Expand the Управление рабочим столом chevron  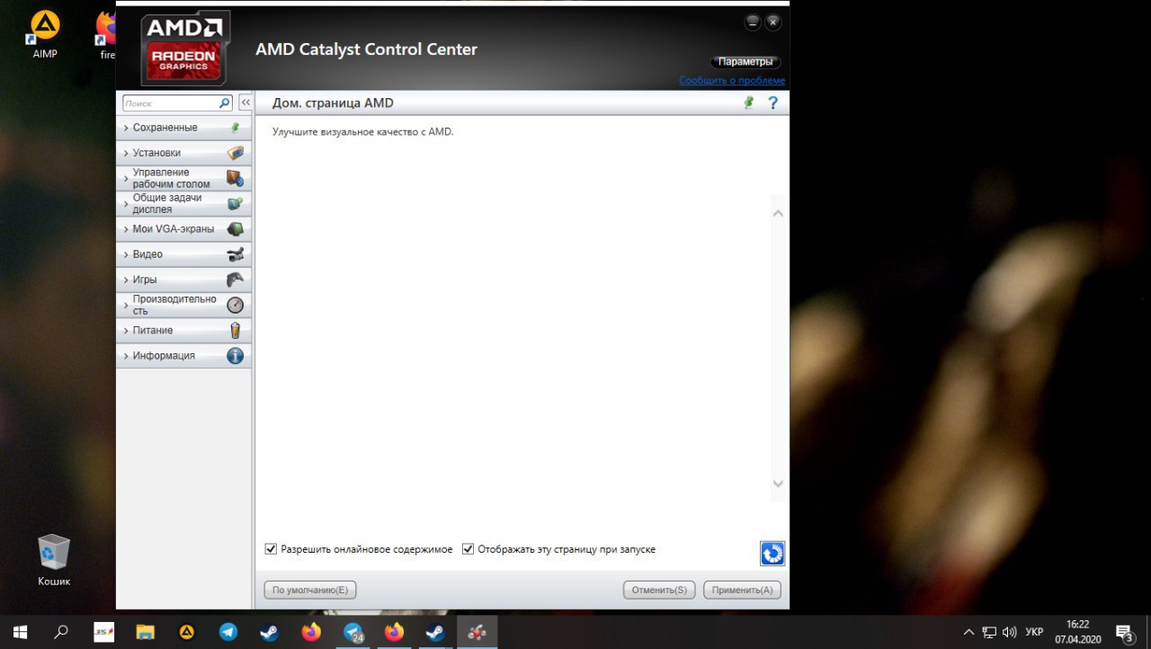pyautogui.click(x=126, y=178)
